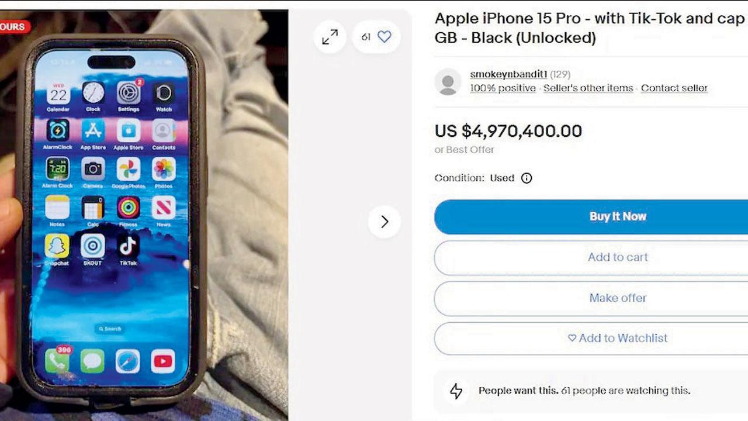Tap the TikTok app icon on phone
748x421 pixels.
[128, 246]
